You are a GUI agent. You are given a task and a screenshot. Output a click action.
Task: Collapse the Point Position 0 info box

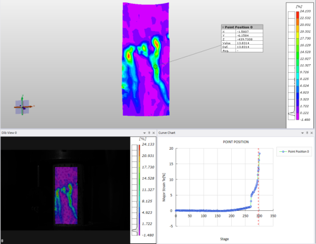pyautogui.click(x=223, y=27)
